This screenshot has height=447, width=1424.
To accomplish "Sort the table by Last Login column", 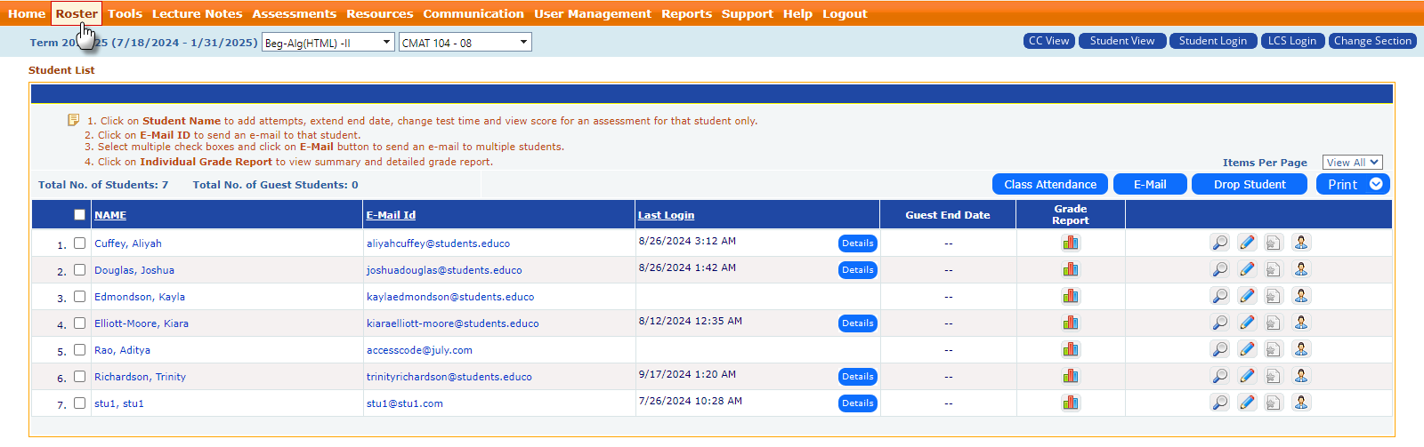I will pos(666,215).
